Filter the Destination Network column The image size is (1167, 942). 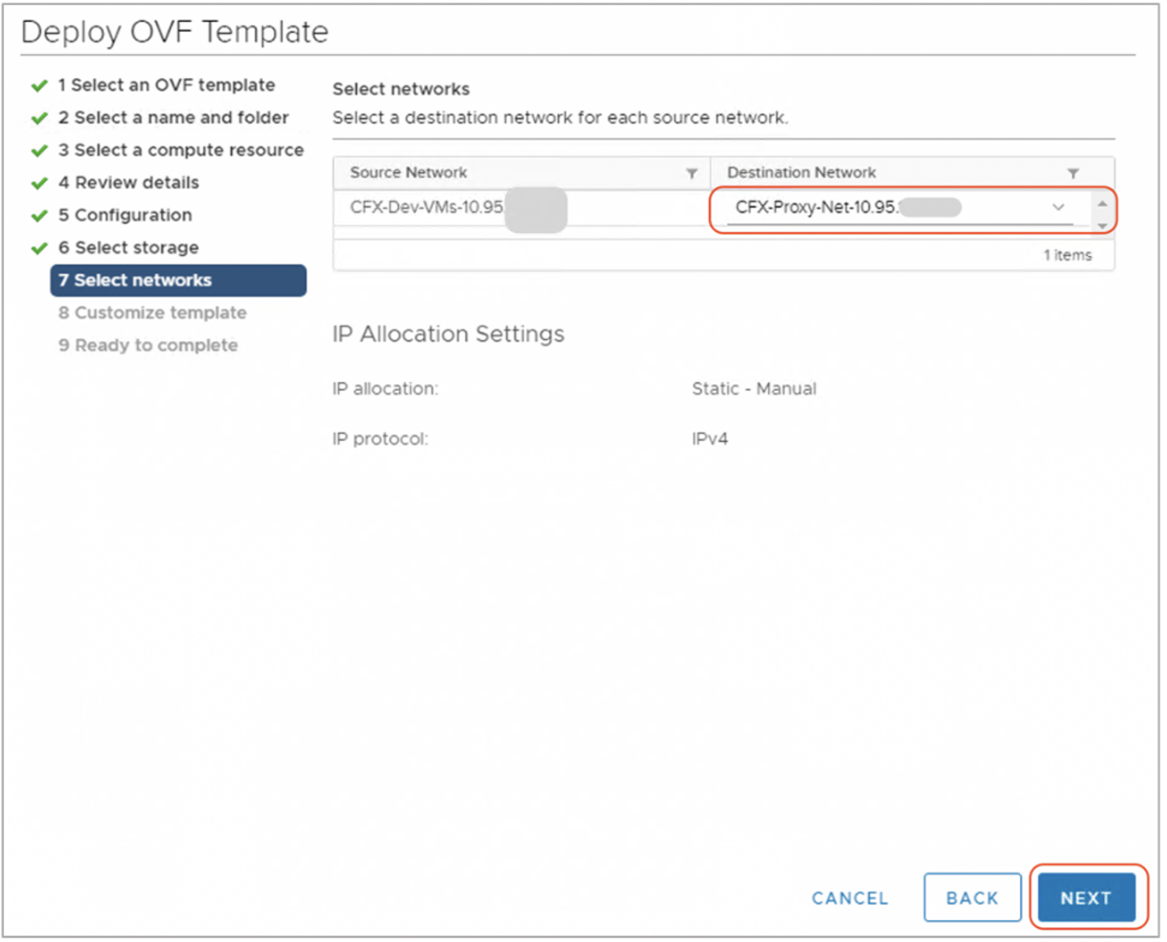point(1073,173)
